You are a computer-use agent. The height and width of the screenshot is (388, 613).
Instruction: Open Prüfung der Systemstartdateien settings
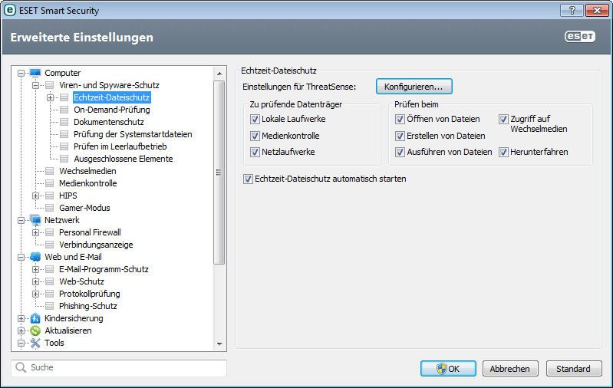coord(133,134)
